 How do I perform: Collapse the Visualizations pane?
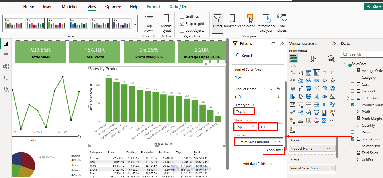[334, 43]
